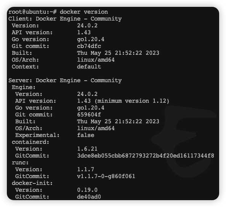Select the Experimental value 'false'
The width and height of the screenshot is (226, 207).
tap(86, 135)
